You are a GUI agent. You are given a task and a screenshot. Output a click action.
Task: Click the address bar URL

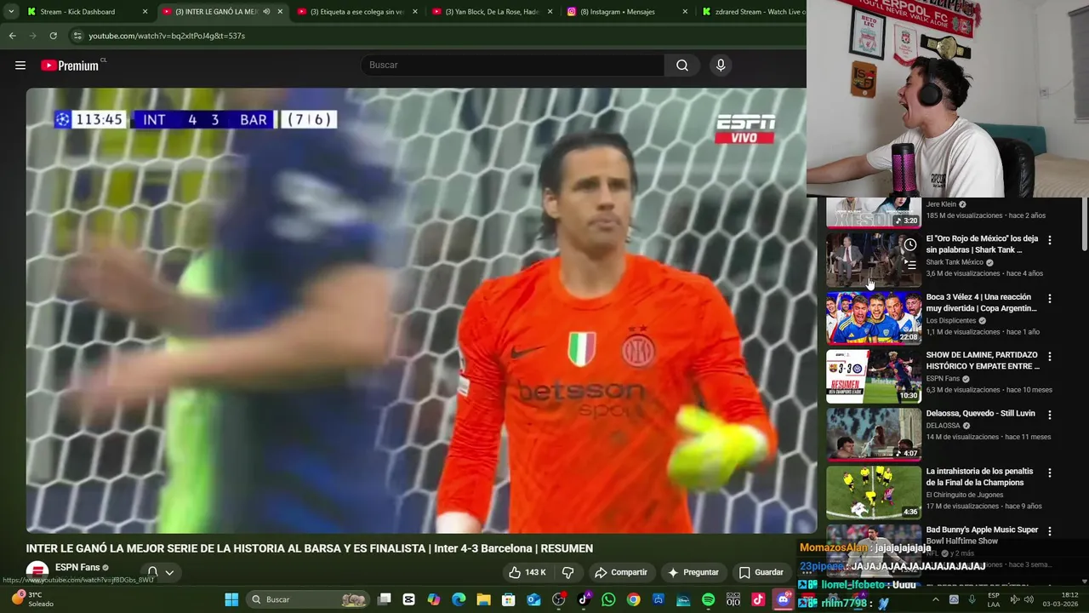pos(167,36)
